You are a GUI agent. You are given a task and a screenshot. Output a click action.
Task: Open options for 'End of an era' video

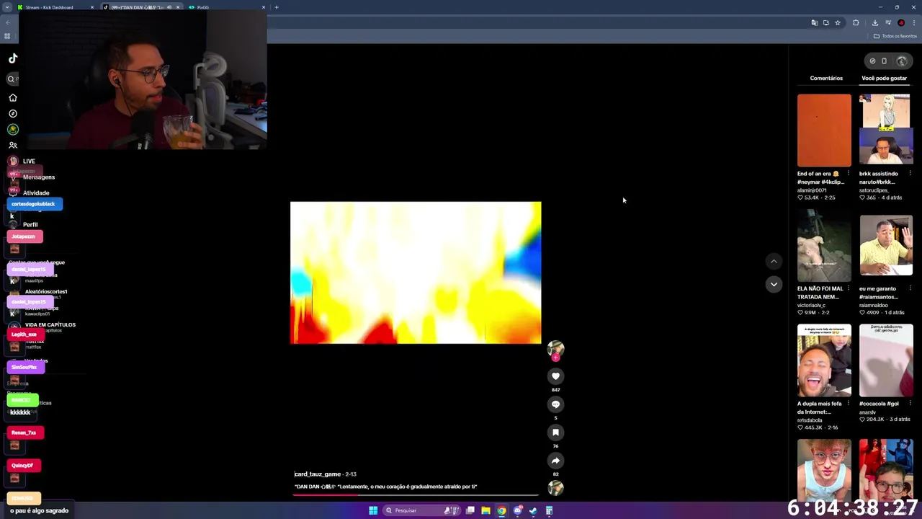point(848,174)
